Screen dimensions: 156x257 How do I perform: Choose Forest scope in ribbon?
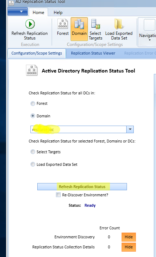pyautogui.click(x=63, y=27)
